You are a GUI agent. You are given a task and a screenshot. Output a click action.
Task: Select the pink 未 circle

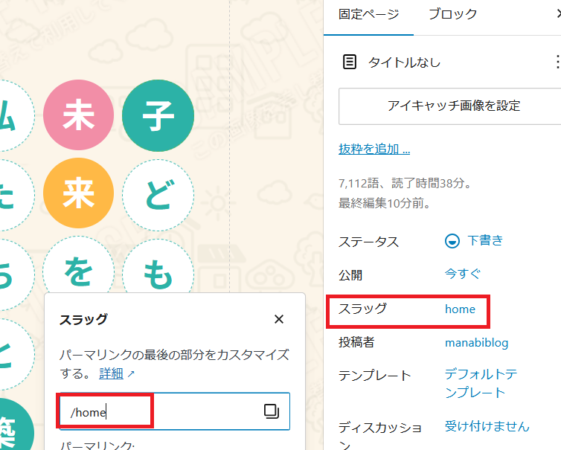coord(78,115)
